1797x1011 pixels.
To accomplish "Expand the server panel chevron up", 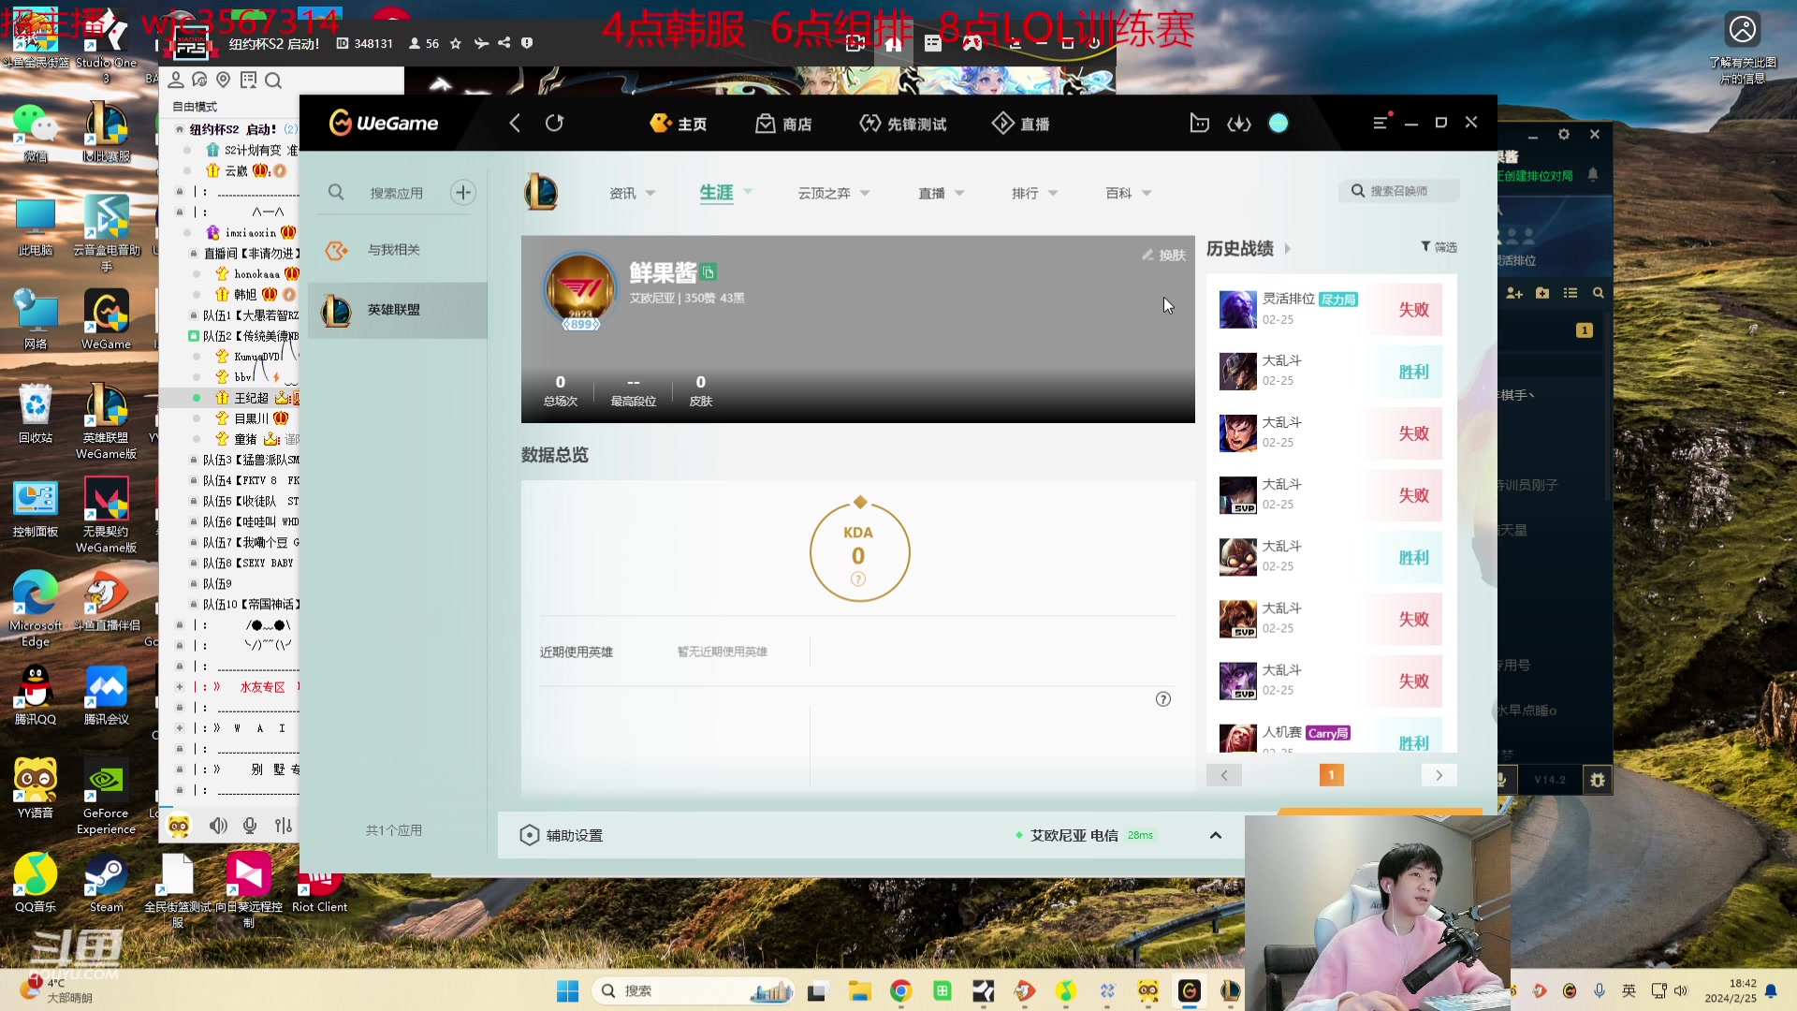I will tap(1216, 835).
